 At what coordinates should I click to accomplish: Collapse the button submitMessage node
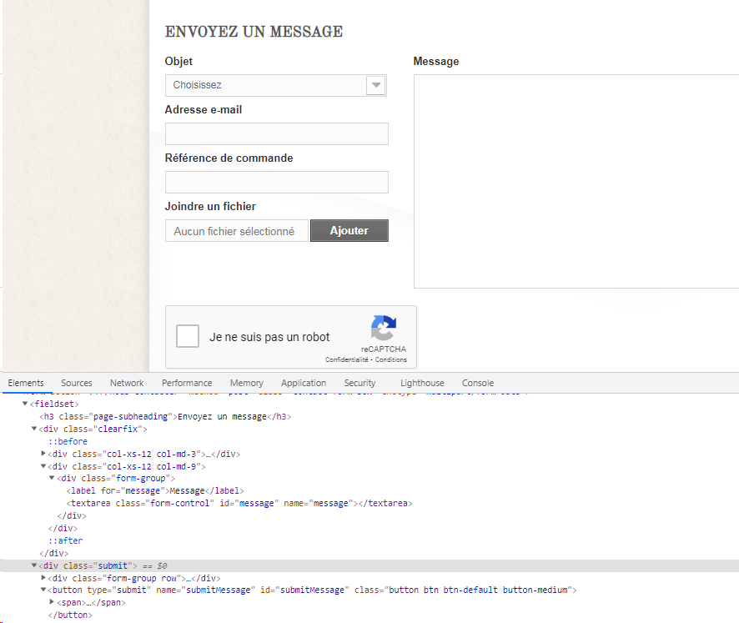click(x=43, y=590)
